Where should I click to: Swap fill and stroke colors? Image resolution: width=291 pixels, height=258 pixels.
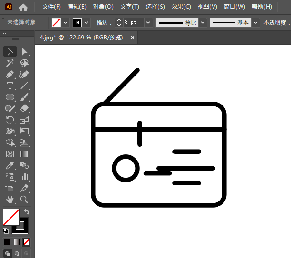[x=27, y=211]
